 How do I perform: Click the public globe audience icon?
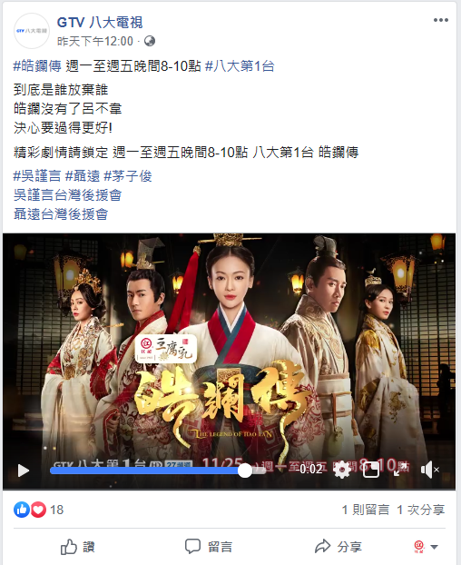150,41
